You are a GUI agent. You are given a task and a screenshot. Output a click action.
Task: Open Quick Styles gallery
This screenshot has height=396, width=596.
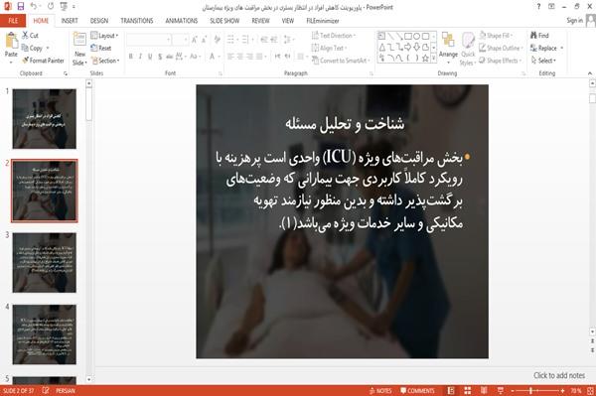pyautogui.click(x=468, y=49)
